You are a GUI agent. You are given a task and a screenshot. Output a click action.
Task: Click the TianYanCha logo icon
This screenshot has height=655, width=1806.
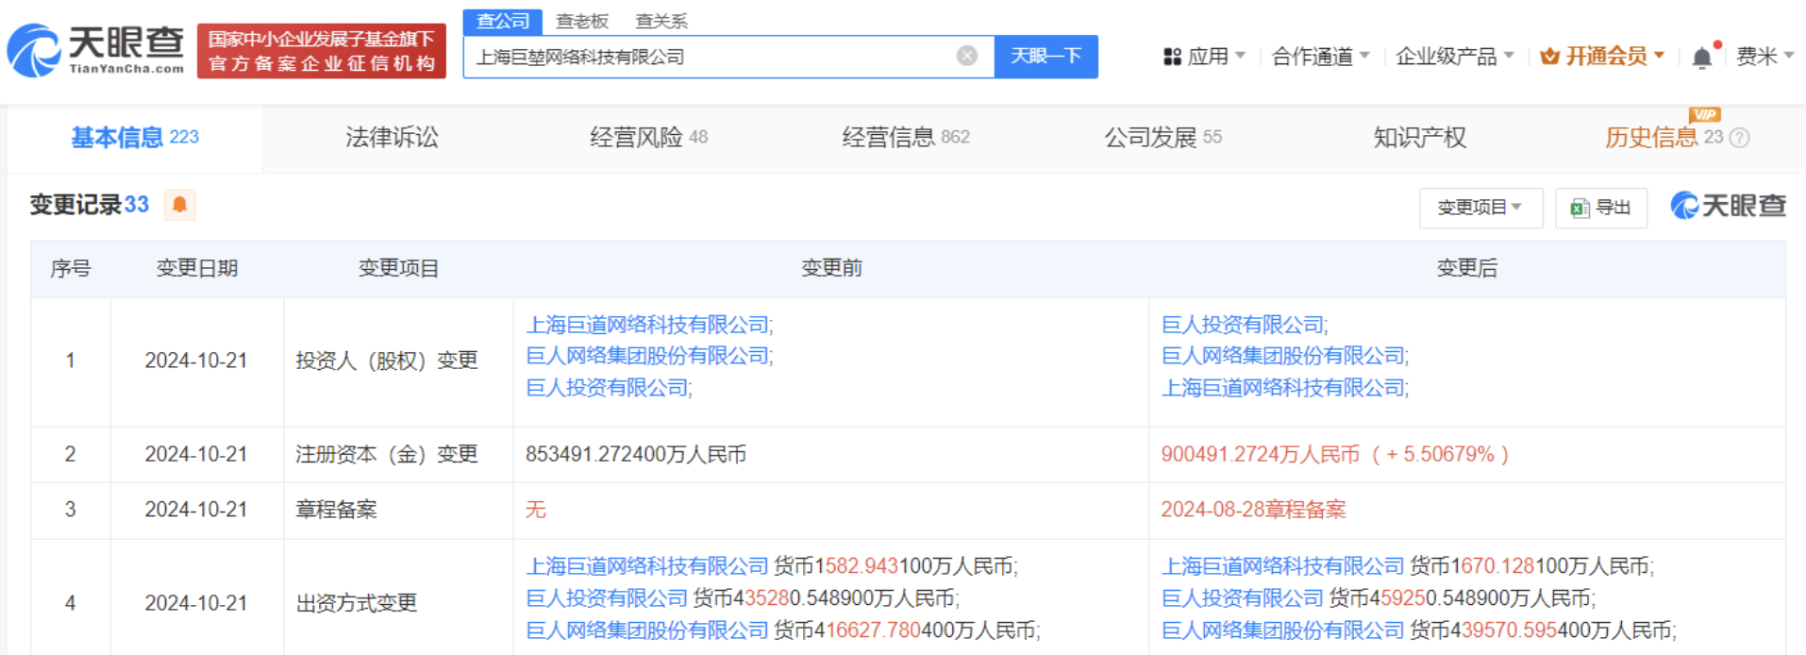pos(34,51)
